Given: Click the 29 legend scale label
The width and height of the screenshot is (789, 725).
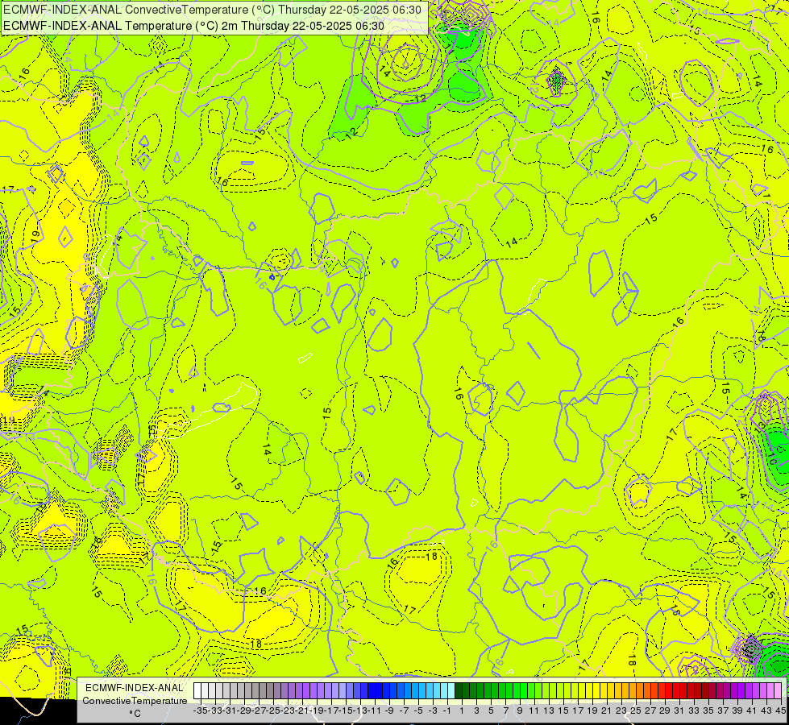Looking at the screenshot, I should coord(665,711).
